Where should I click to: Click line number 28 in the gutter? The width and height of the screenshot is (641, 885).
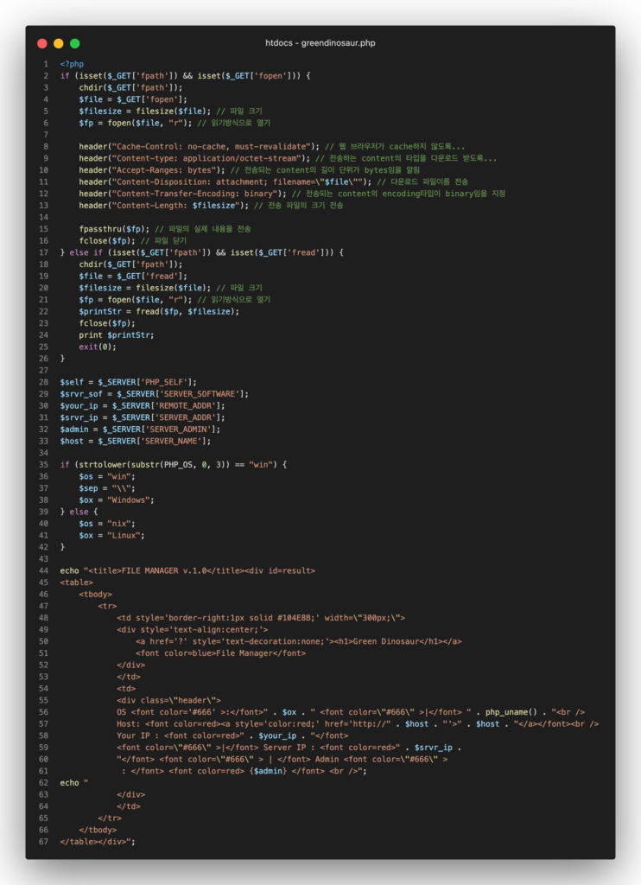coord(43,382)
